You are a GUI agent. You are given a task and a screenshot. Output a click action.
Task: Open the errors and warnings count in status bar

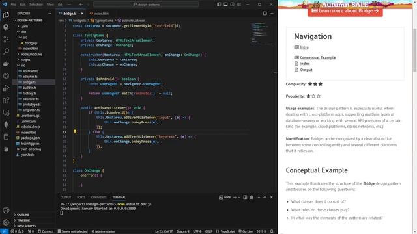coord(18,231)
